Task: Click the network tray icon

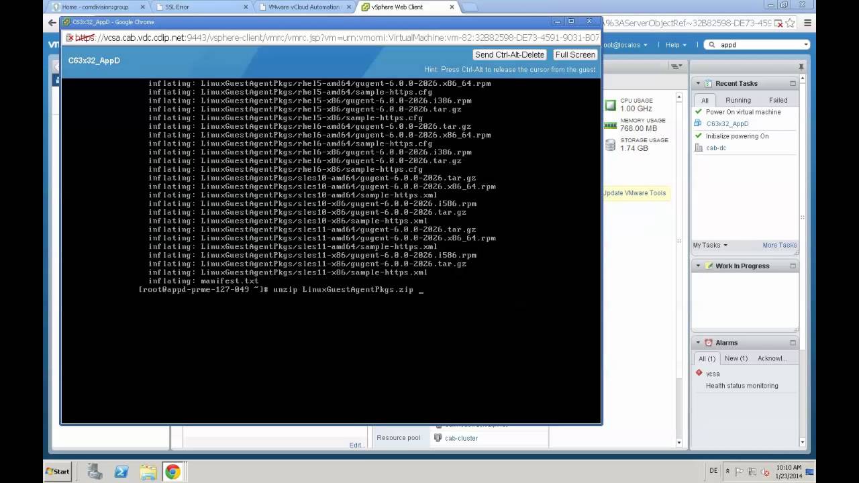Action: click(x=752, y=472)
